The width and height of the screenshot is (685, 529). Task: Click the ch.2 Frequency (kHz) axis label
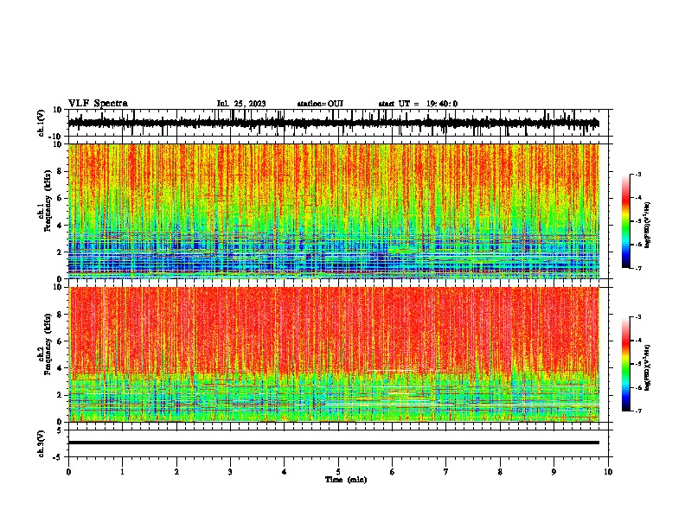pos(45,344)
